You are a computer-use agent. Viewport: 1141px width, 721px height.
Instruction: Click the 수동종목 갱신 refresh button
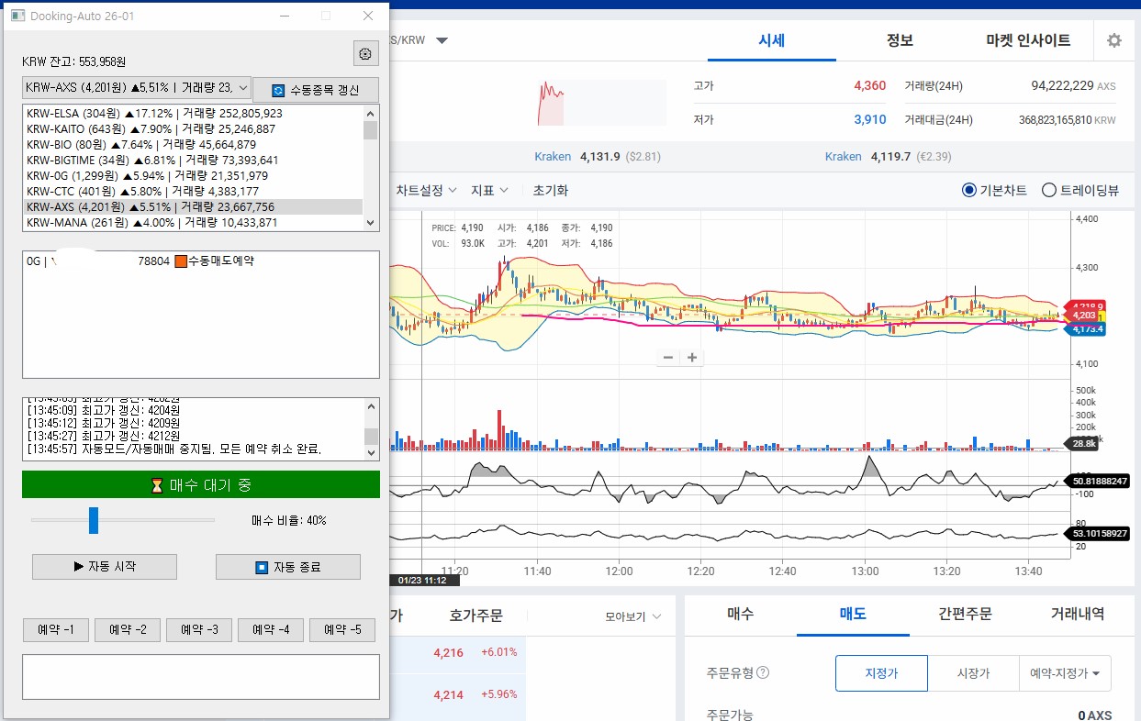(x=315, y=90)
